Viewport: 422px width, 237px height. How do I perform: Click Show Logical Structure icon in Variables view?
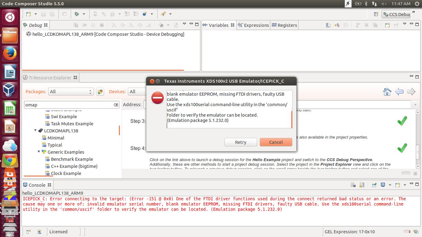pyautogui.click(x=337, y=25)
